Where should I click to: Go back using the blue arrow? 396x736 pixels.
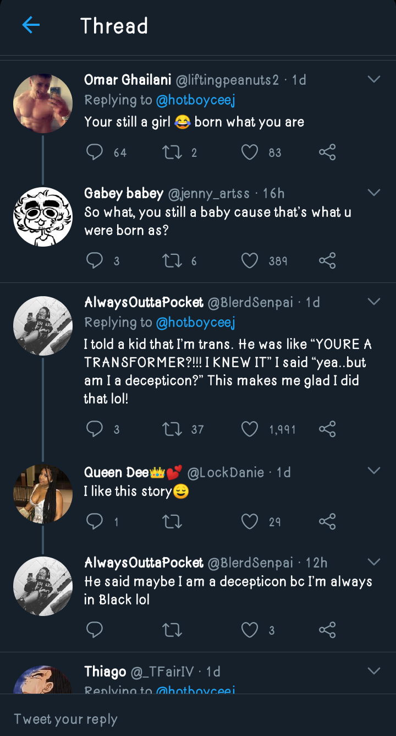(x=31, y=25)
